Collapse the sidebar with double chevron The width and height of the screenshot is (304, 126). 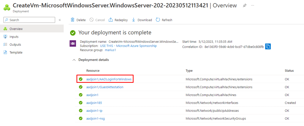pyautogui.click(x=60, y=20)
